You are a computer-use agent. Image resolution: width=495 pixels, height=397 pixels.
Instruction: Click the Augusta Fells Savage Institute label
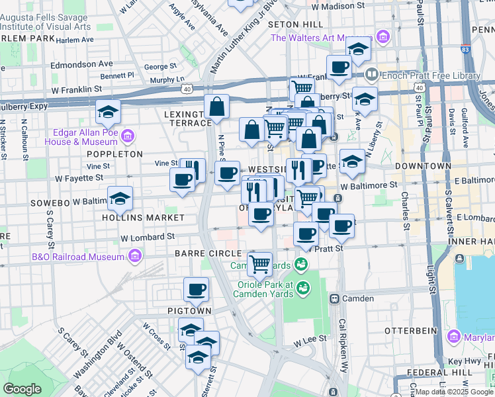[x=45, y=22]
